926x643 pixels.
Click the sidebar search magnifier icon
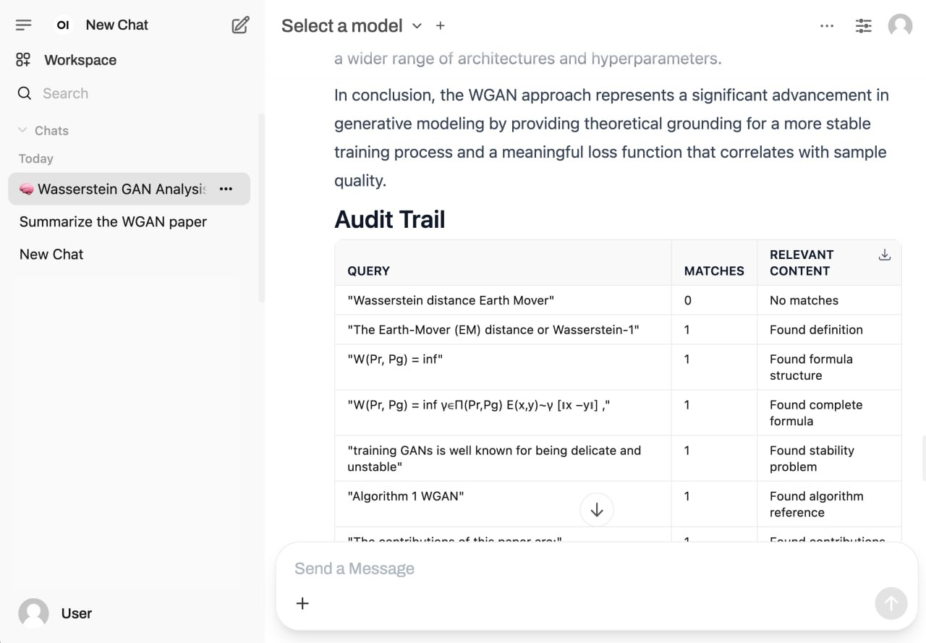click(25, 93)
